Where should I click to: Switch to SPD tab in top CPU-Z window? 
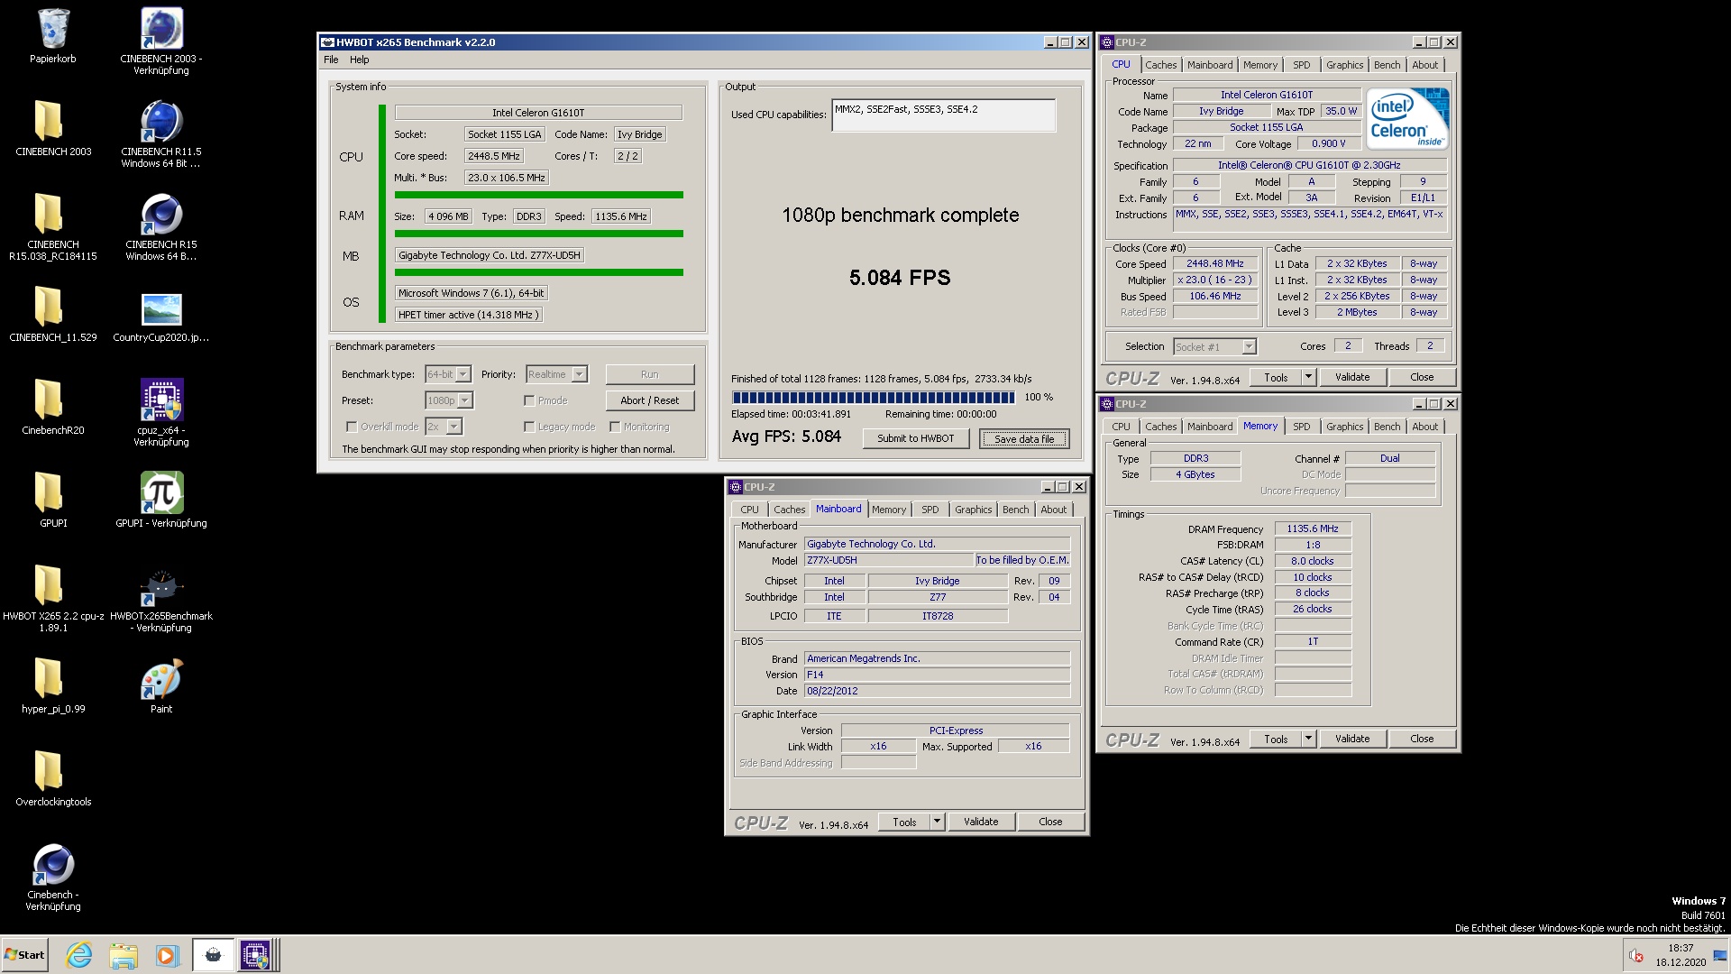click(x=1301, y=65)
